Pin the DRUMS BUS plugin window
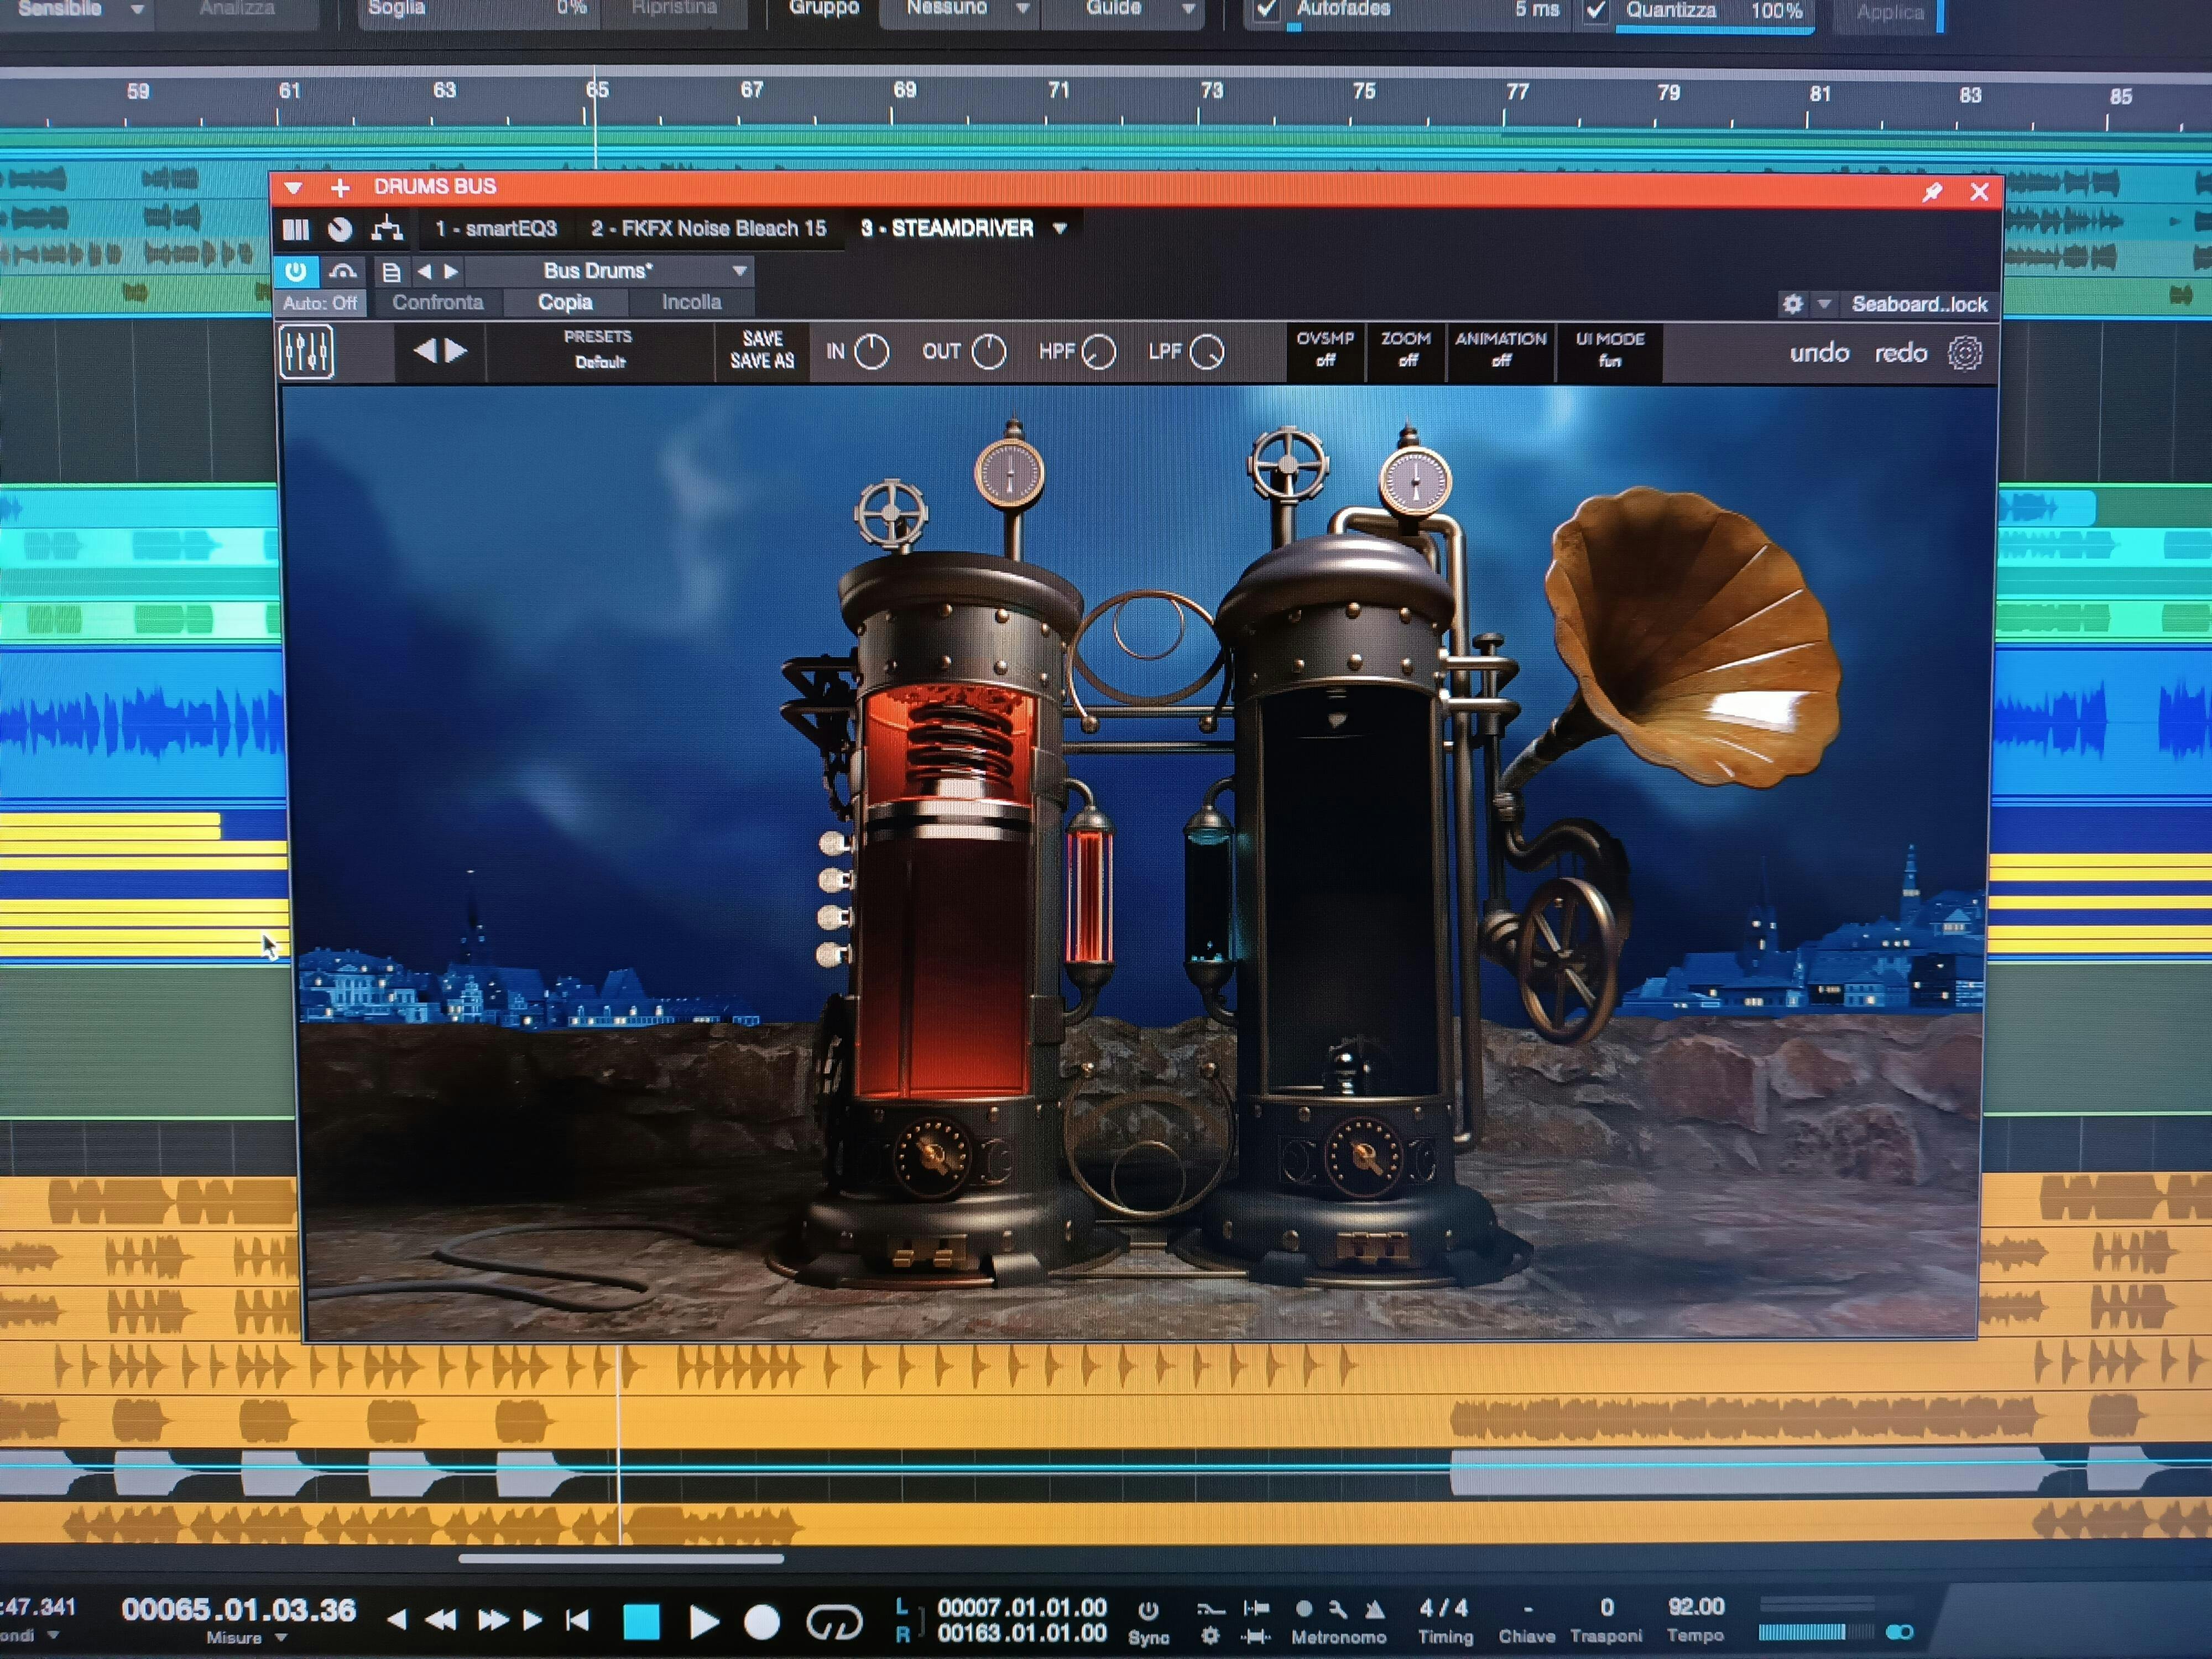The width and height of the screenshot is (2212, 1659). (1932, 192)
